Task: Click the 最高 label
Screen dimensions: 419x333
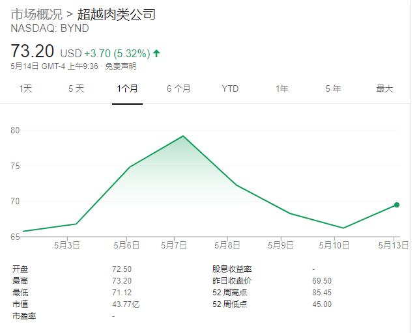Action: click(20, 281)
